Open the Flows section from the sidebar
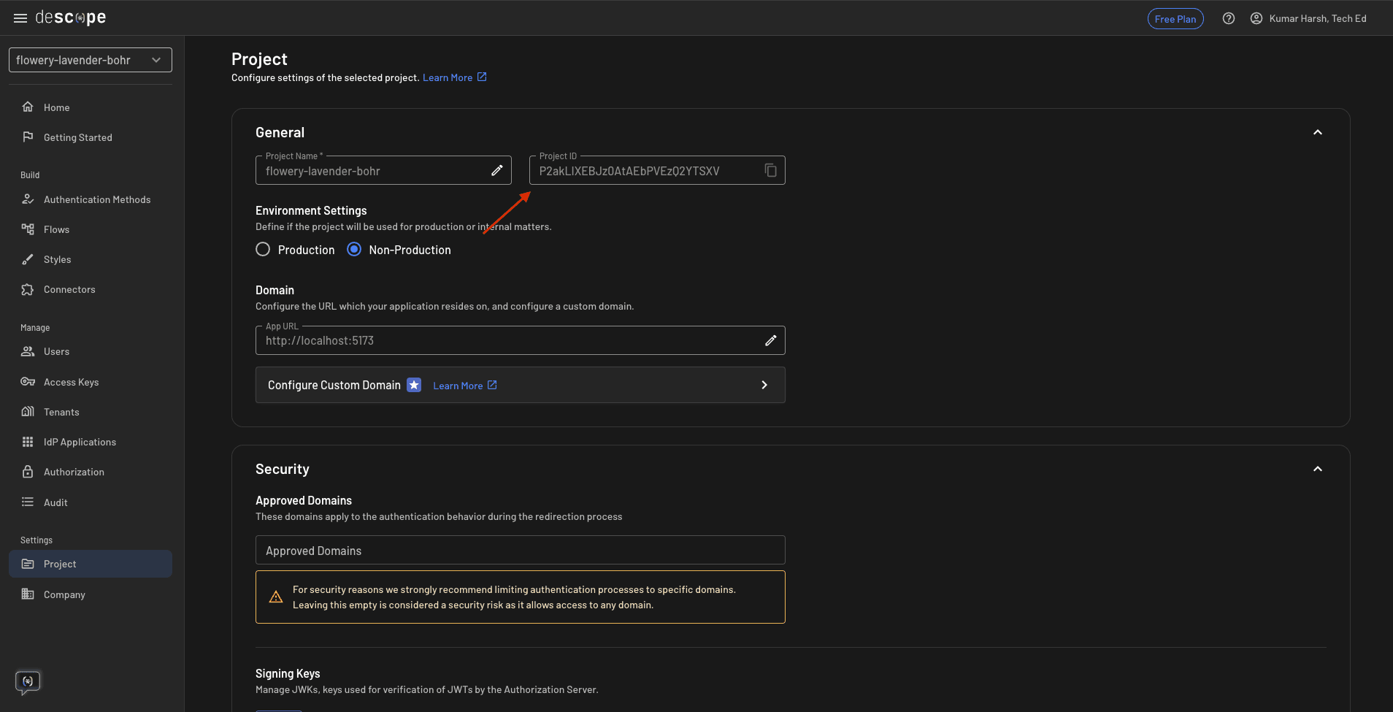This screenshot has height=712, width=1393. coord(55,229)
